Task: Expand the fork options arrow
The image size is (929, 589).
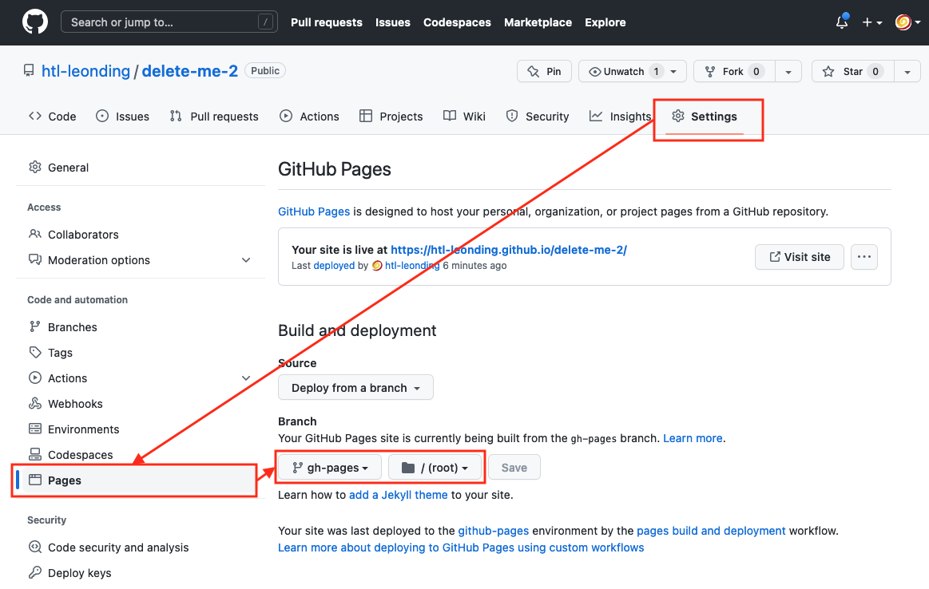Action: 788,71
